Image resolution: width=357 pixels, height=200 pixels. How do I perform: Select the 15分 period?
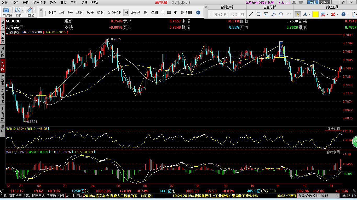79,13
